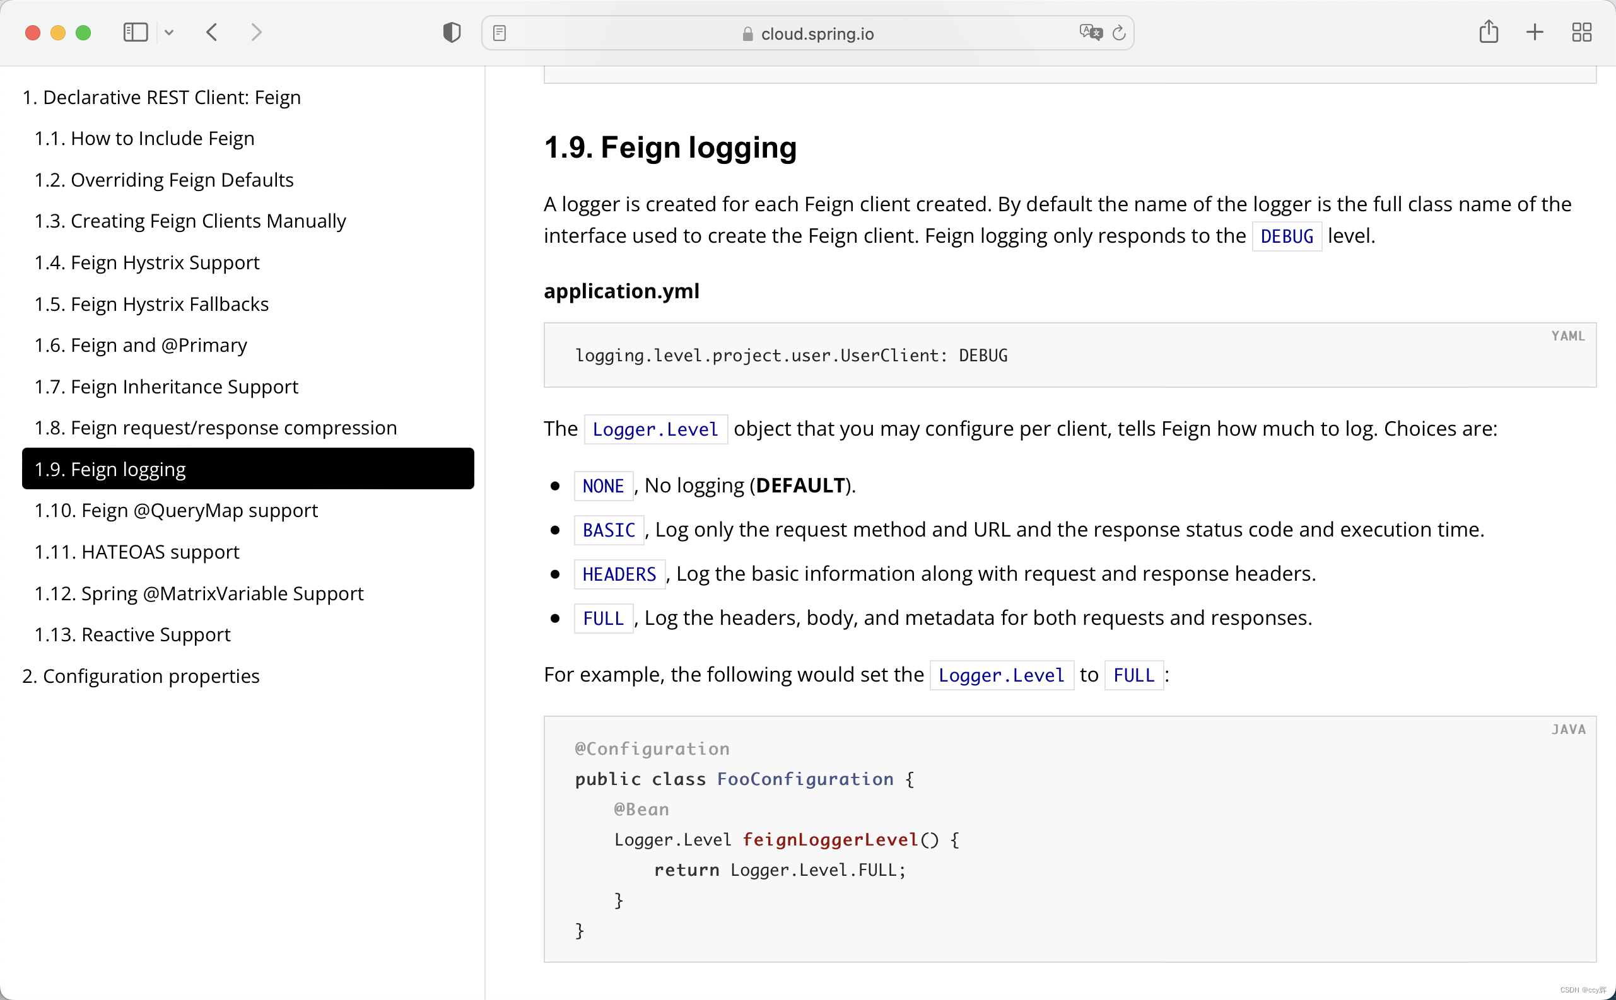This screenshot has width=1616, height=1000.
Task: Click the translate page icon
Action: (x=1090, y=32)
